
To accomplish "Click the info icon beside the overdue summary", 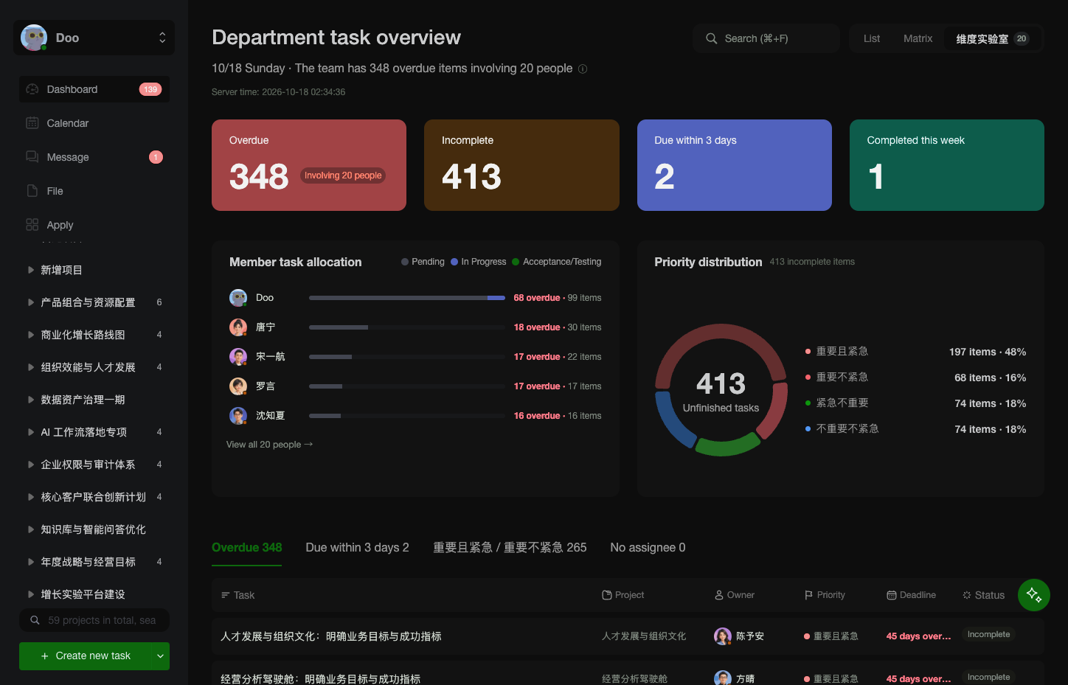I will point(583,69).
